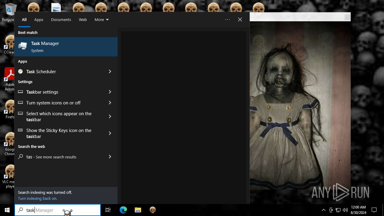Expand Task Scheduler result arrow

110,71
